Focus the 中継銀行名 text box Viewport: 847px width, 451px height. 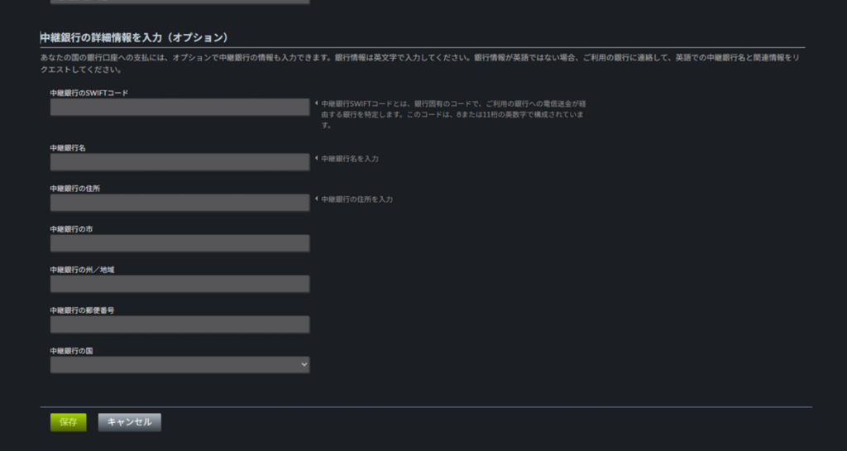[x=179, y=162]
